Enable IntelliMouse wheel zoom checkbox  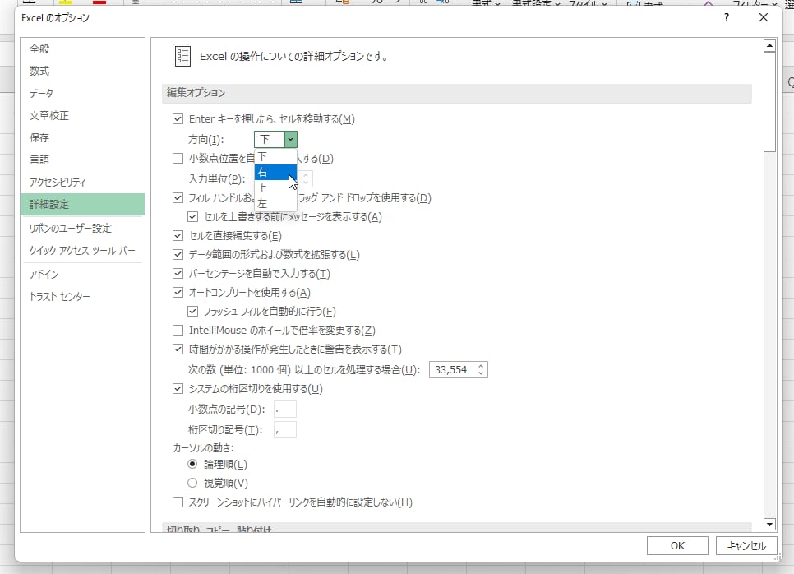coord(178,331)
